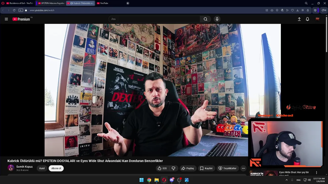
Task: Reload the page
Action: pos(14,10)
